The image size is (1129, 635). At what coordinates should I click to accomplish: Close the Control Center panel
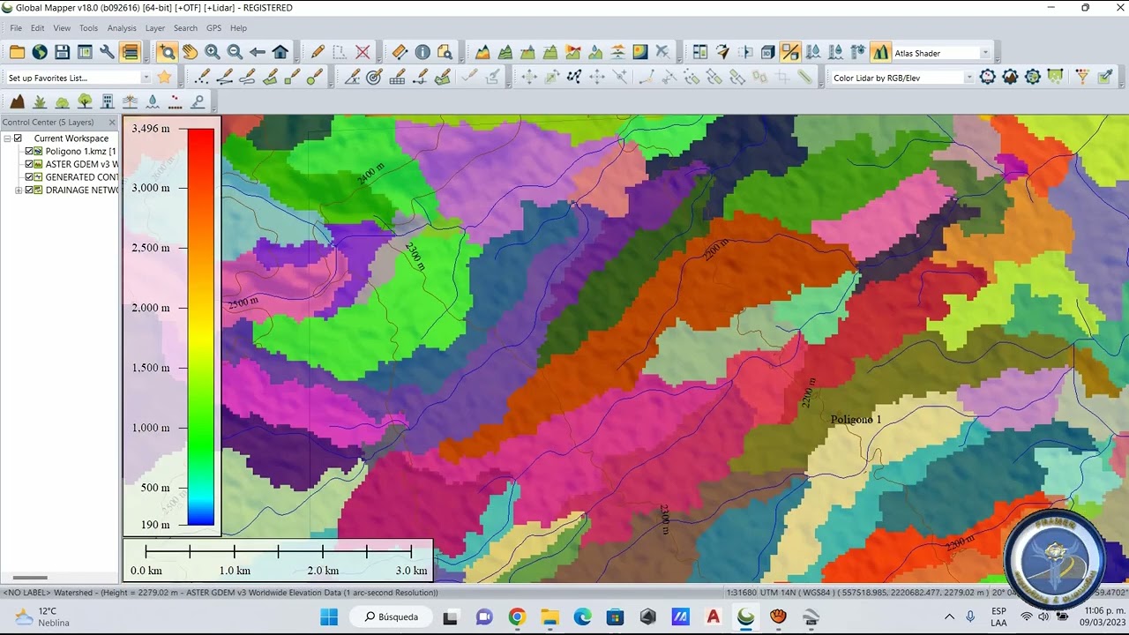point(112,123)
